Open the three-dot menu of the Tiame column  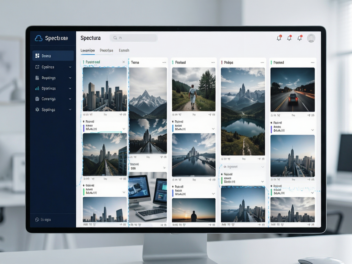click(x=164, y=63)
